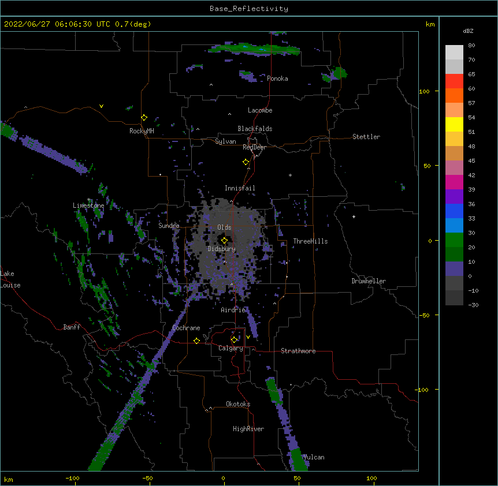
Task: Select the yellow diamond marker below Cochrane
Action: coord(196,341)
